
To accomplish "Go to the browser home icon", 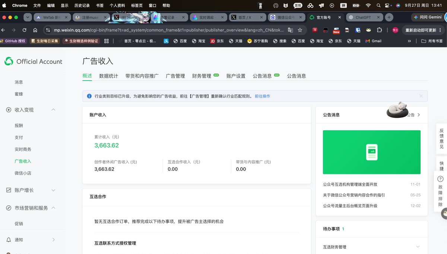I will (x=35, y=30).
